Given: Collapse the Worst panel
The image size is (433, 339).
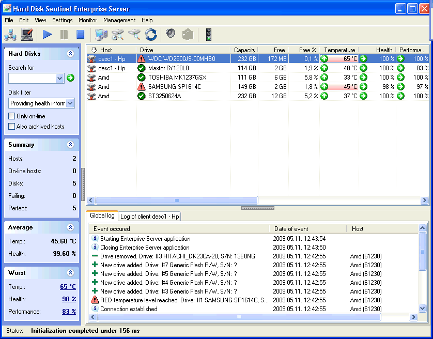Looking at the screenshot, I should [x=70, y=273].
